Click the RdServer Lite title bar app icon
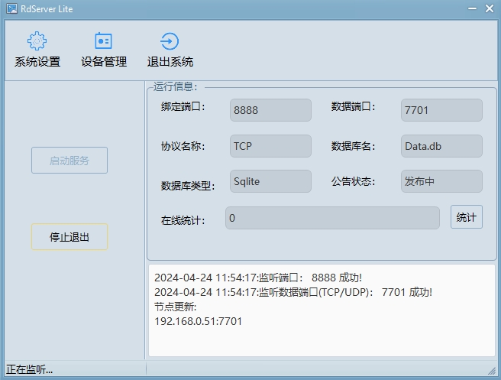Viewport: 501px width, 380px height. click(x=12, y=8)
